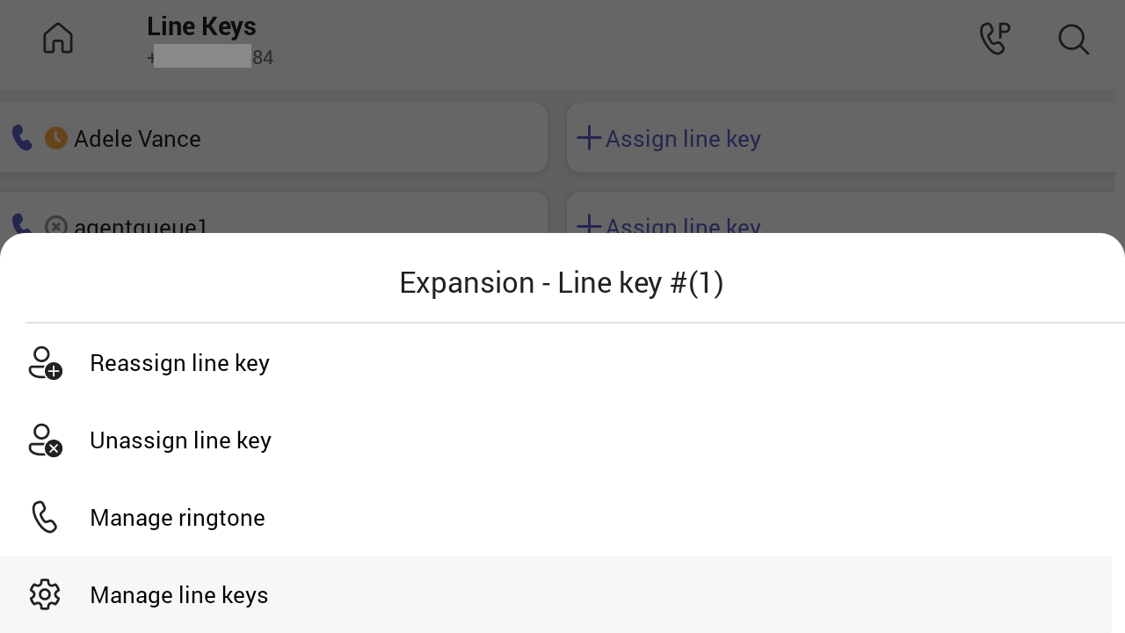Click the gear icon for Manage line keys
Image resolution: width=1125 pixels, height=633 pixels.
pos(45,594)
